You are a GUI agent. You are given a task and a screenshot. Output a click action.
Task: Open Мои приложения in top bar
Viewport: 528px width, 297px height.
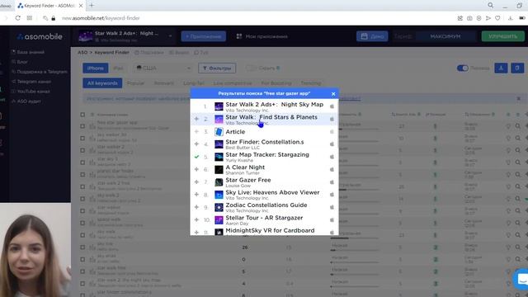262,36
